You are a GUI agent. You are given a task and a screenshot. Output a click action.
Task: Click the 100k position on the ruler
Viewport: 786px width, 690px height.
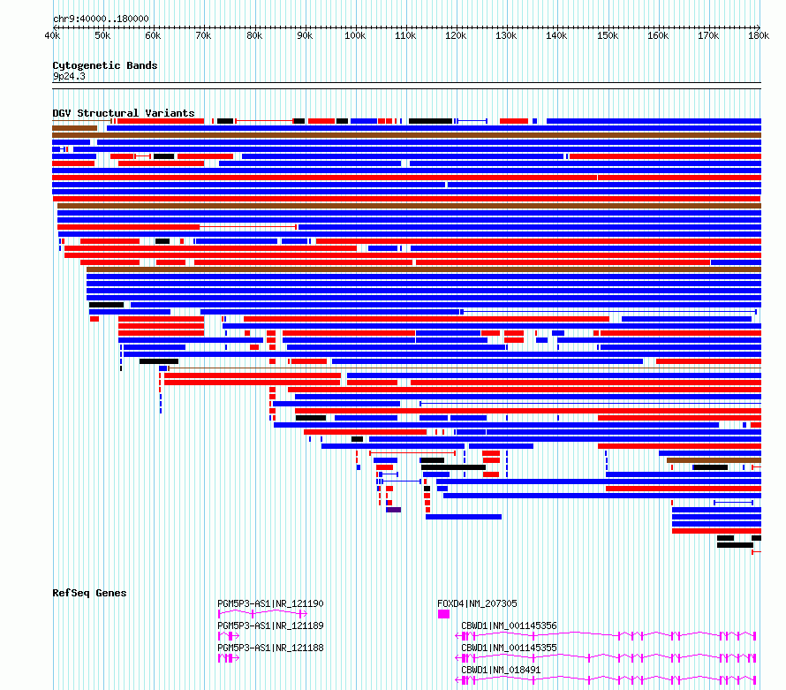(355, 35)
